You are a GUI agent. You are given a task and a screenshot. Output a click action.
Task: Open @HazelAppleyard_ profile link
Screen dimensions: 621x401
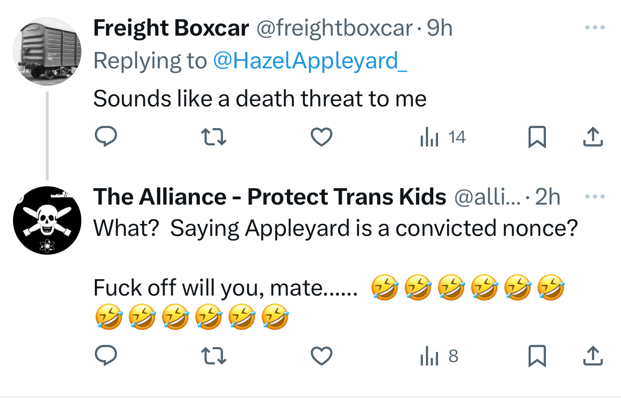point(310,61)
